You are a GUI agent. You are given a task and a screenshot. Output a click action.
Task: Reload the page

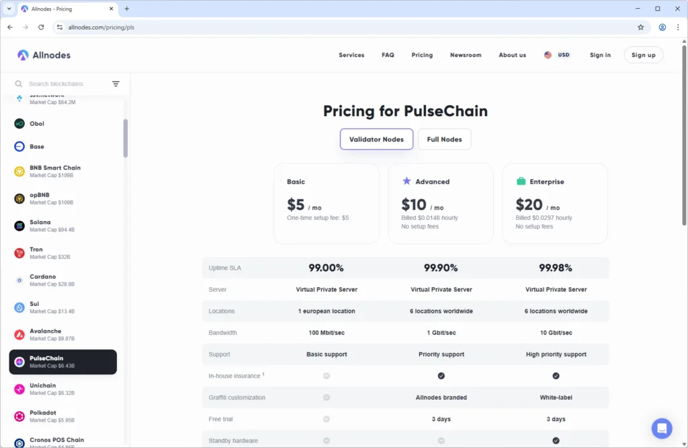41,27
